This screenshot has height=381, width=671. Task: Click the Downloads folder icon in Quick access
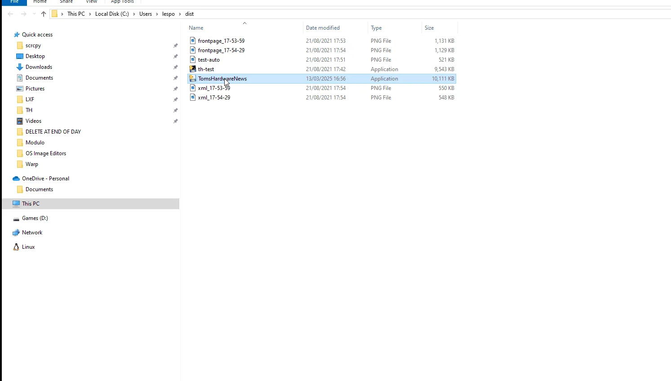coord(20,67)
